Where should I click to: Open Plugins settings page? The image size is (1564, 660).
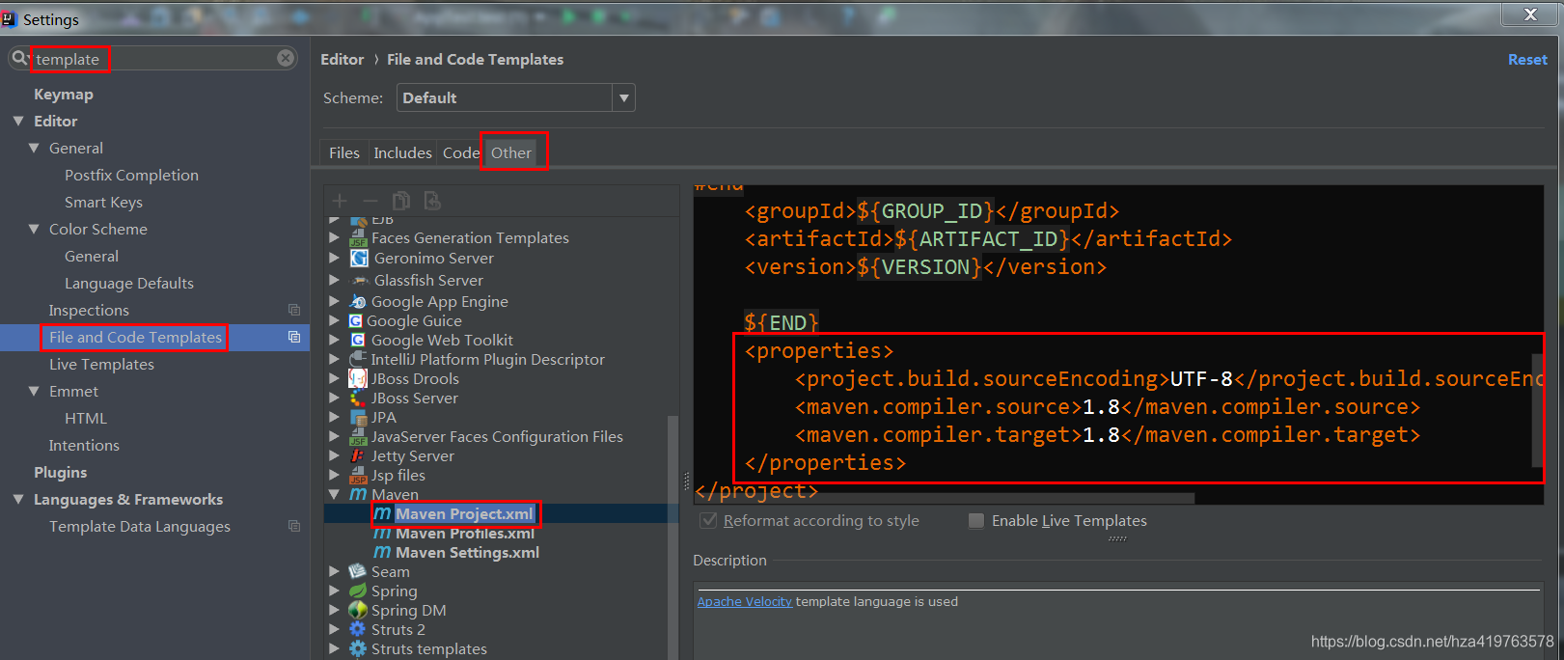(x=61, y=473)
